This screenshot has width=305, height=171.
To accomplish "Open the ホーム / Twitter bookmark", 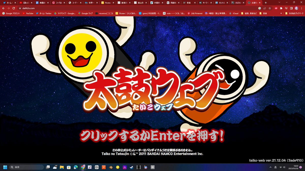I will [x=43, y=13].
